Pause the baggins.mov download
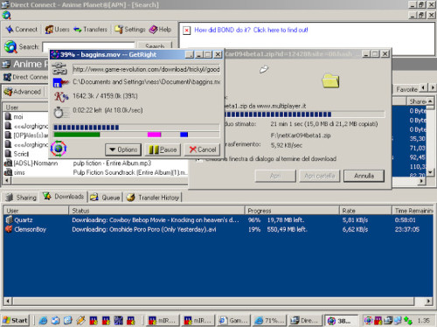This screenshot has height=327, width=437. click(163, 150)
